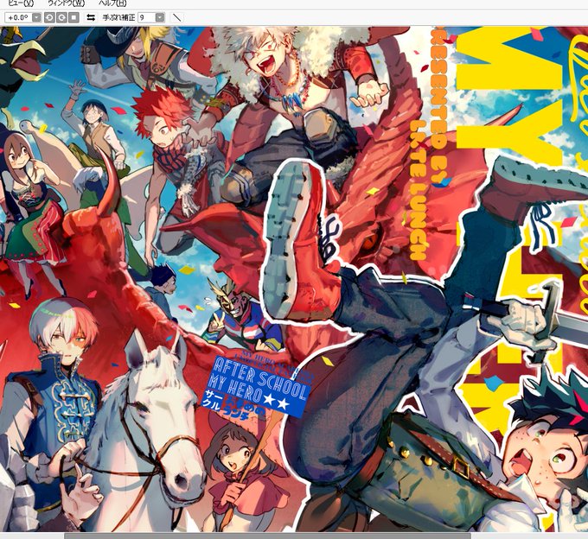Expand the 手ぶれ補正 stabilizer dropdown arrow

(x=160, y=17)
